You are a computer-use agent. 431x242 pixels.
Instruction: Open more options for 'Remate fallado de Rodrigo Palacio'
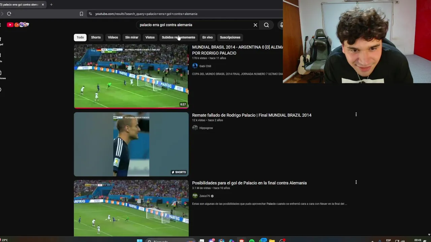[x=356, y=115]
